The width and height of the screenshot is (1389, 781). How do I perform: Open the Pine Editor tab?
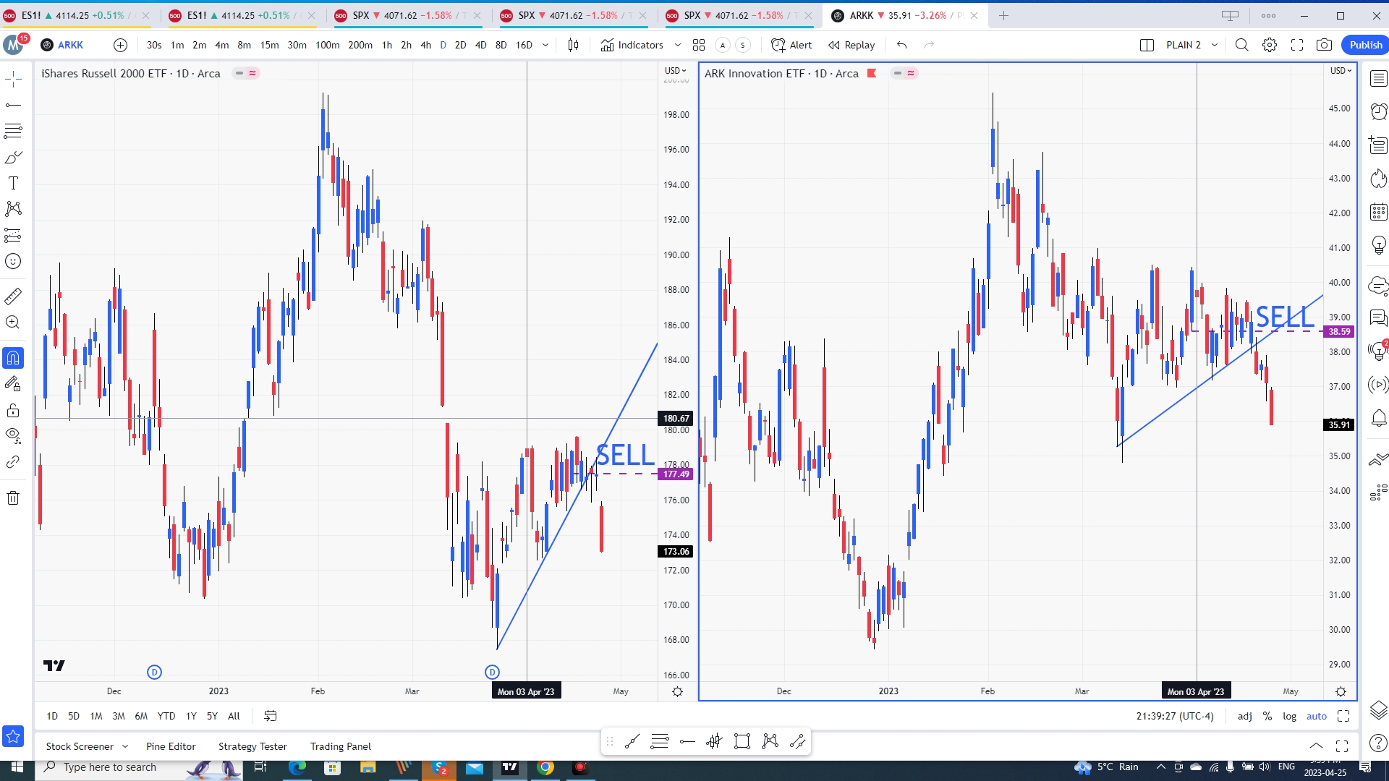[171, 746]
